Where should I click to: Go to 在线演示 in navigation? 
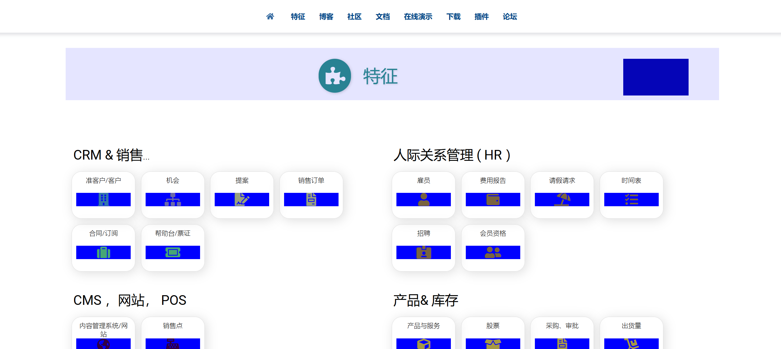(x=418, y=16)
